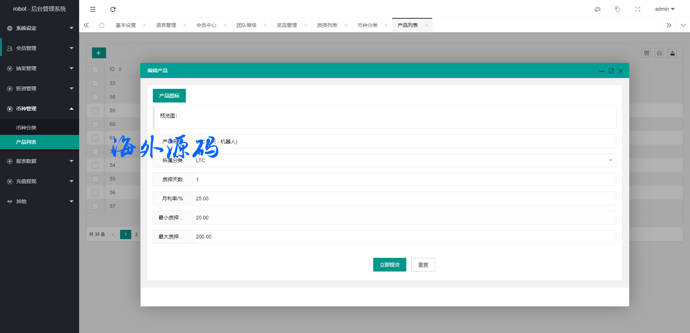Click the export icon above table
This screenshot has height=333, width=690.
(x=672, y=53)
